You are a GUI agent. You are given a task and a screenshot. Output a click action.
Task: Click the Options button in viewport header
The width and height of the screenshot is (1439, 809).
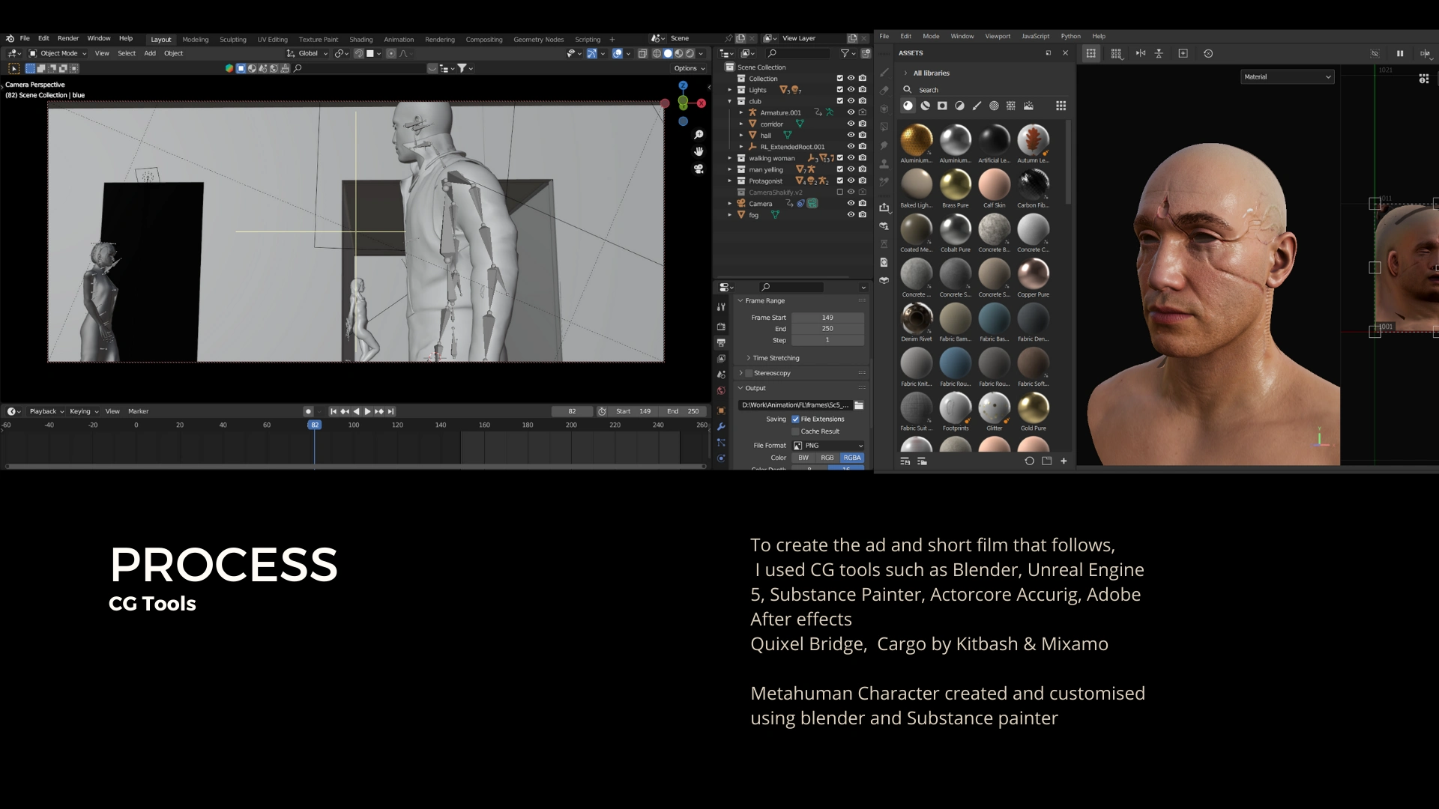click(x=689, y=68)
